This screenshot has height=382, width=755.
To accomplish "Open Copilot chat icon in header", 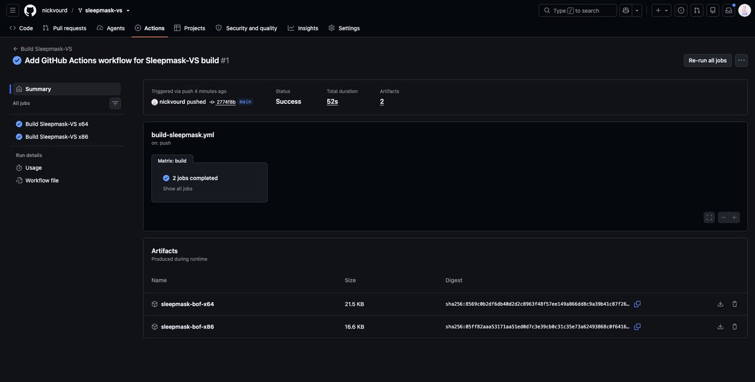I will click(625, 10).
